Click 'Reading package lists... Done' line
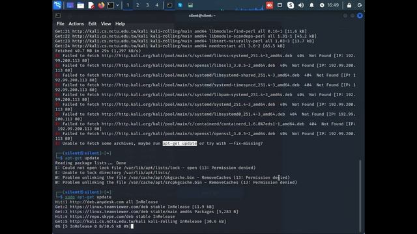Image resolution: width=417 pixels, height=234 pixels. pyautogui.click(x=91, y=163)
